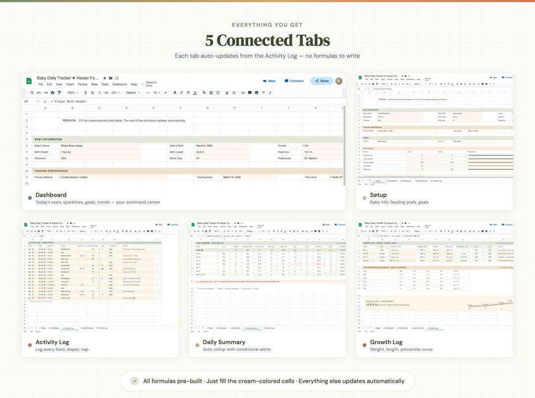Toggle bold formatting in the toolbar
This screenshot has height=398, width=535.
coord(174,93)
